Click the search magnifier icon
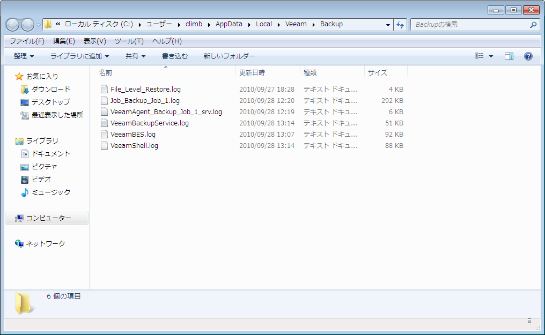The height and width of the screenshot is (335, 545). tap(533, 25)
